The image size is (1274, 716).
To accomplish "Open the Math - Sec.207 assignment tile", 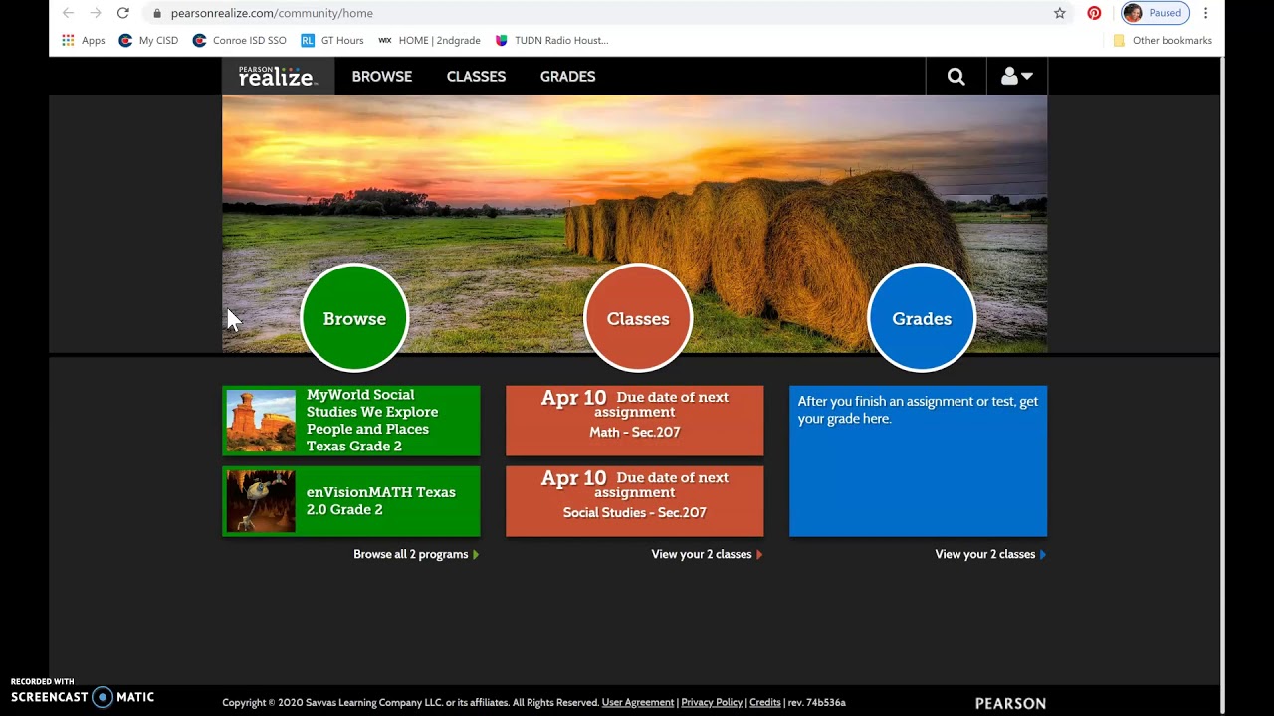I will click(635, 421).
